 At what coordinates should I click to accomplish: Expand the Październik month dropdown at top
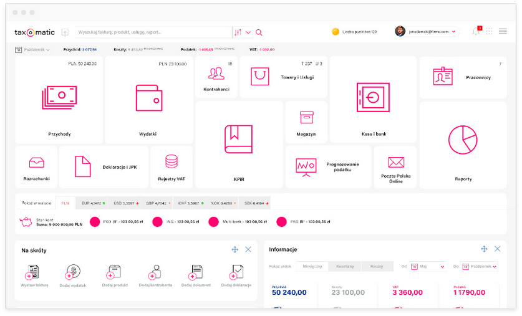(34, 49)
